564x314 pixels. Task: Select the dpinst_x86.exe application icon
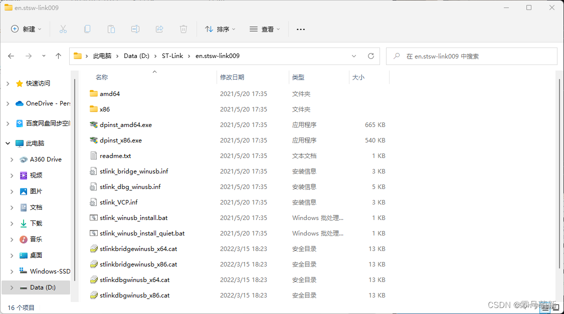[94, 140]
